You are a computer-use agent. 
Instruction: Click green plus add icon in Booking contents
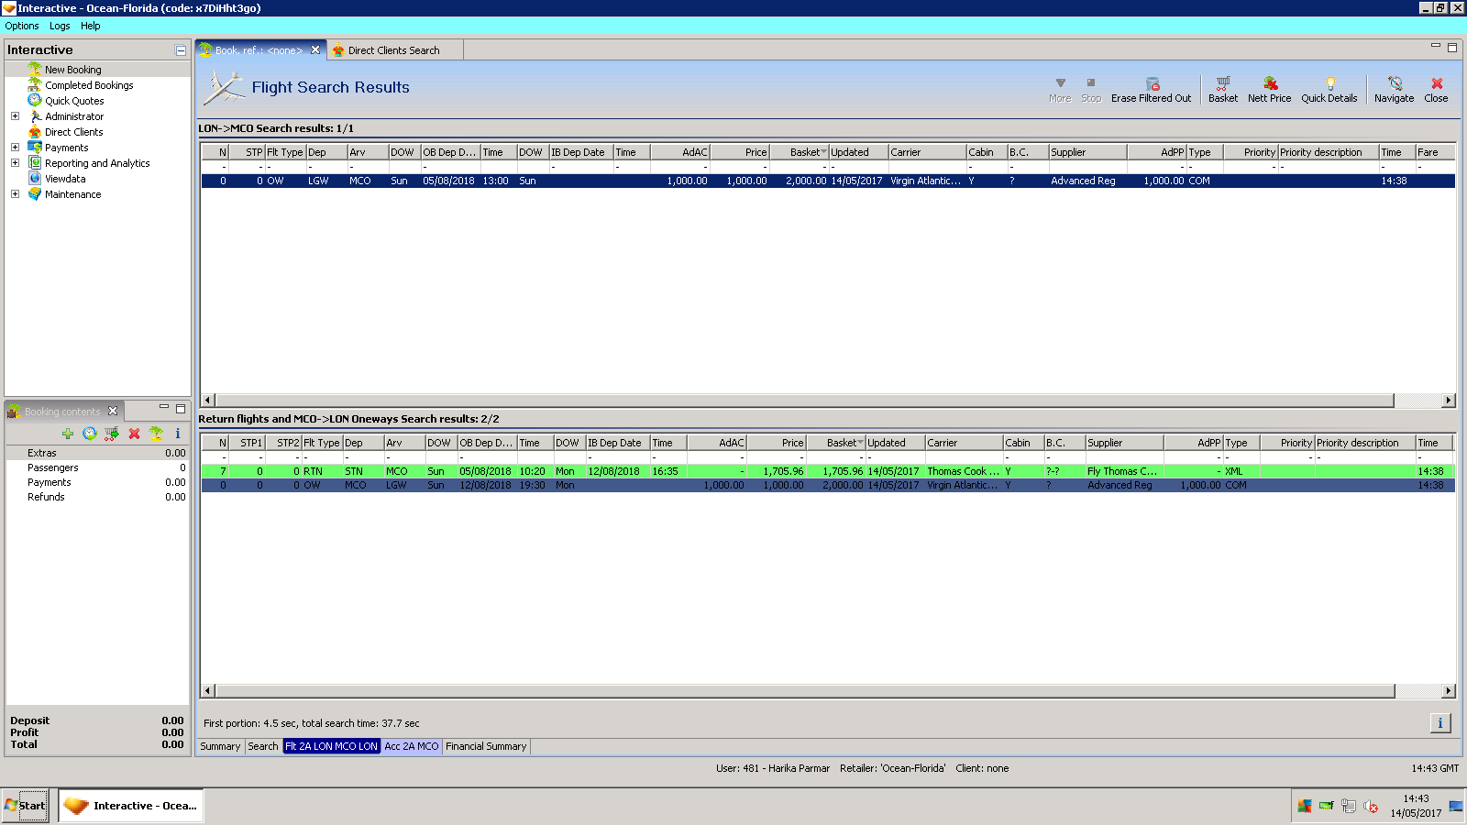click(x=68, y=434)
